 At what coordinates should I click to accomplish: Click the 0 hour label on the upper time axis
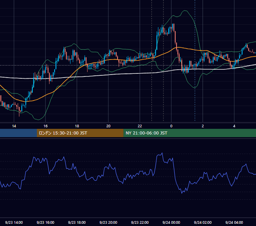click(x=171, y=126)
